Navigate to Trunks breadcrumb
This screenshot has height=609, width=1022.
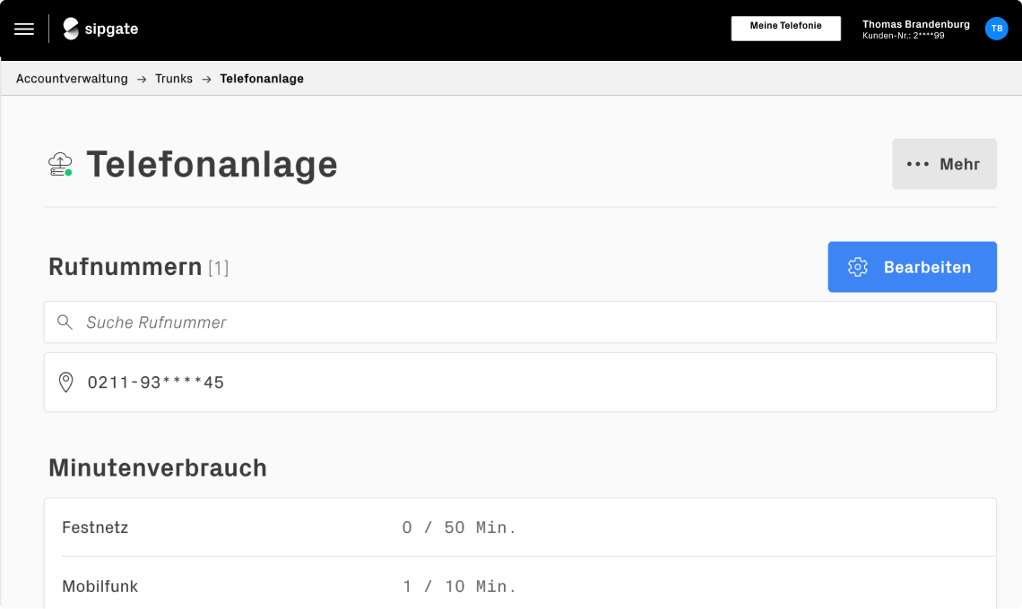click(x=174, y=79)
